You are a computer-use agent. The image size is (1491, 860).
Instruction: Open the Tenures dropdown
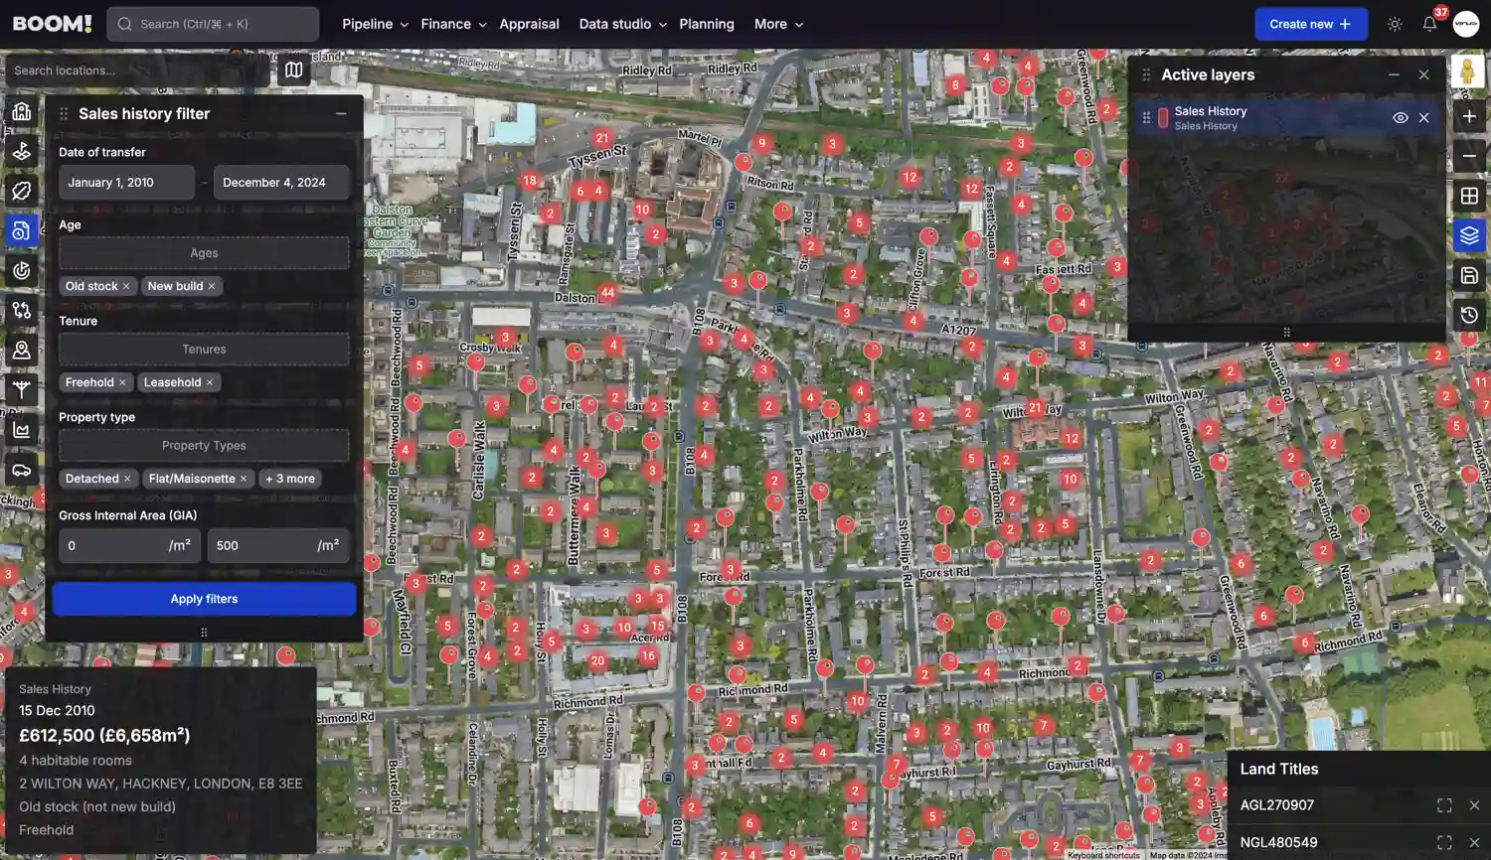(x=204, y=350)
